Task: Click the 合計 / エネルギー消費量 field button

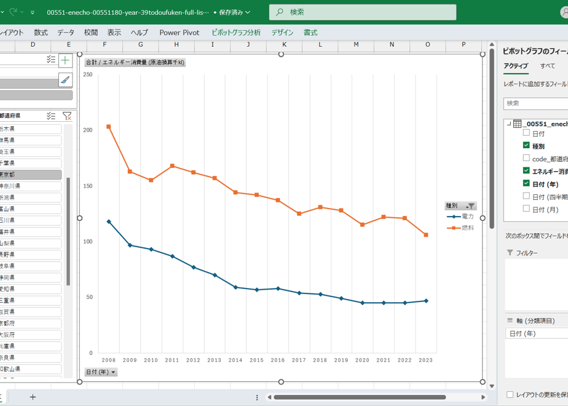Action: click(x=135, y=62)
